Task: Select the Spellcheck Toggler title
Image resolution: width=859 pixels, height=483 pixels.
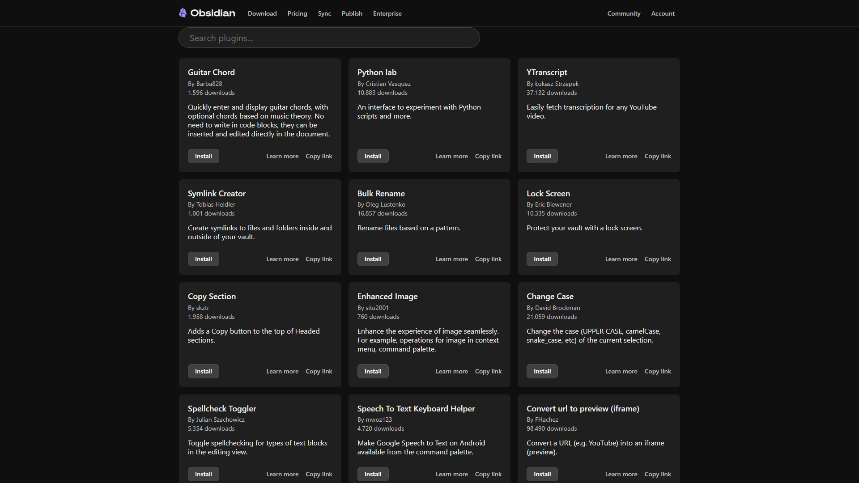Action: pyautogui.click(x=222, y=408)
